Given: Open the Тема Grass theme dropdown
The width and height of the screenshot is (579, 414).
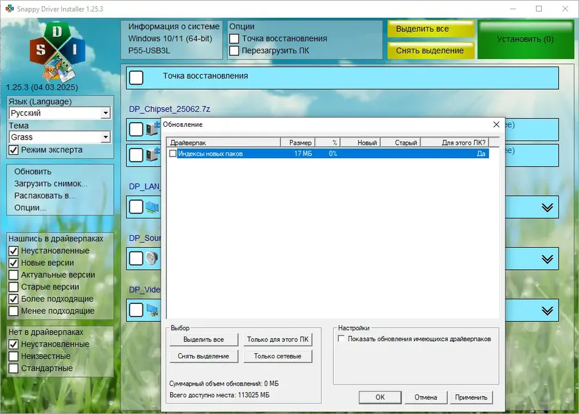Looking at the screenshot, I should coord(105,137).
